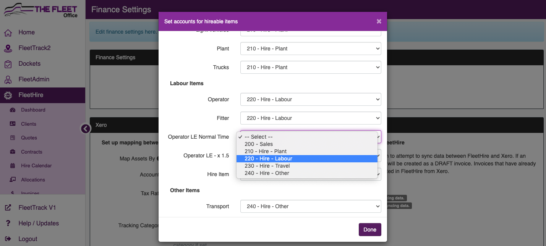The width and height of the screenshot is (546, 246).
Task: Click the FleetTrack V1 external link icon
Action: 8,208
